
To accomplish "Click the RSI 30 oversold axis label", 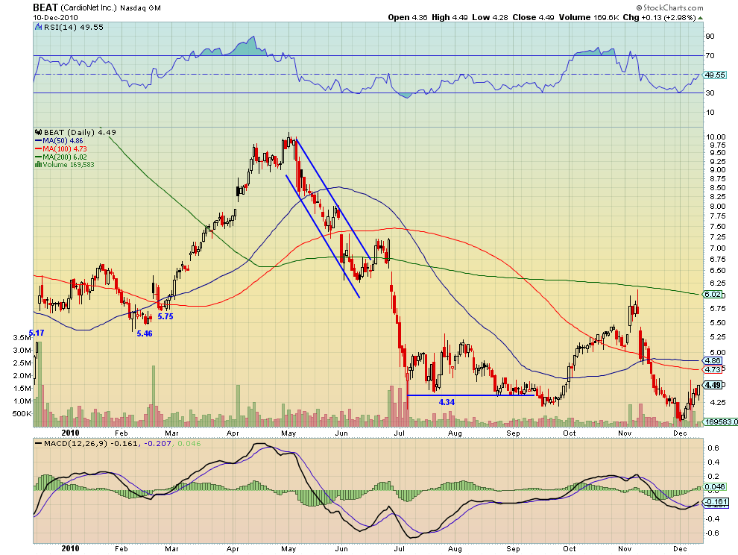I will point(710,92).
